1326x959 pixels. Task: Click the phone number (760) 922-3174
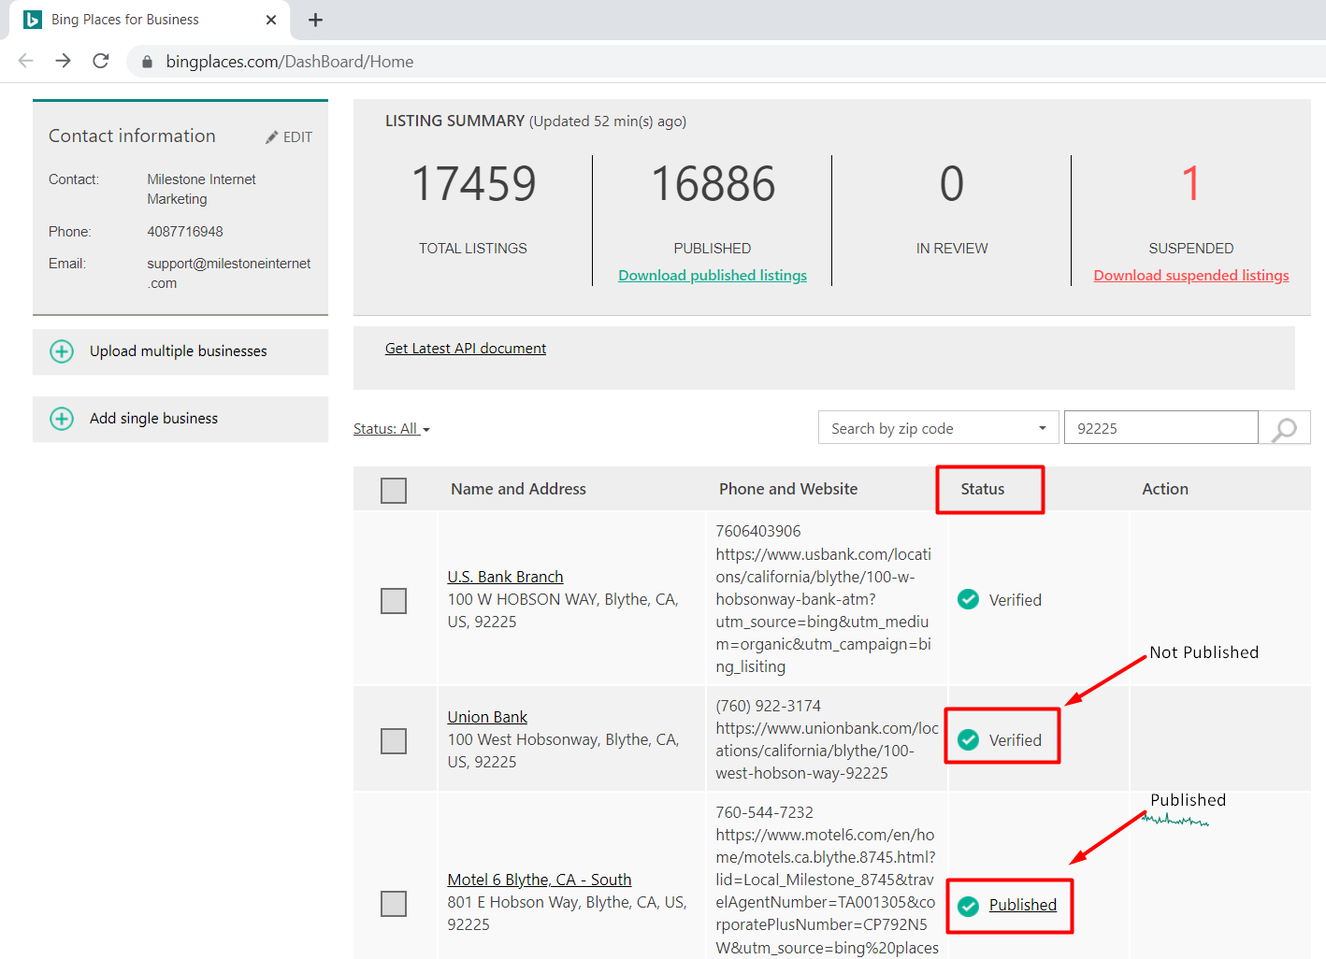(x=769, y=706)
